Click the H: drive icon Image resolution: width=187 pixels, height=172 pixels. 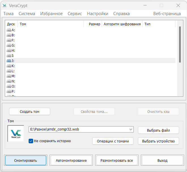coord(9,51)
